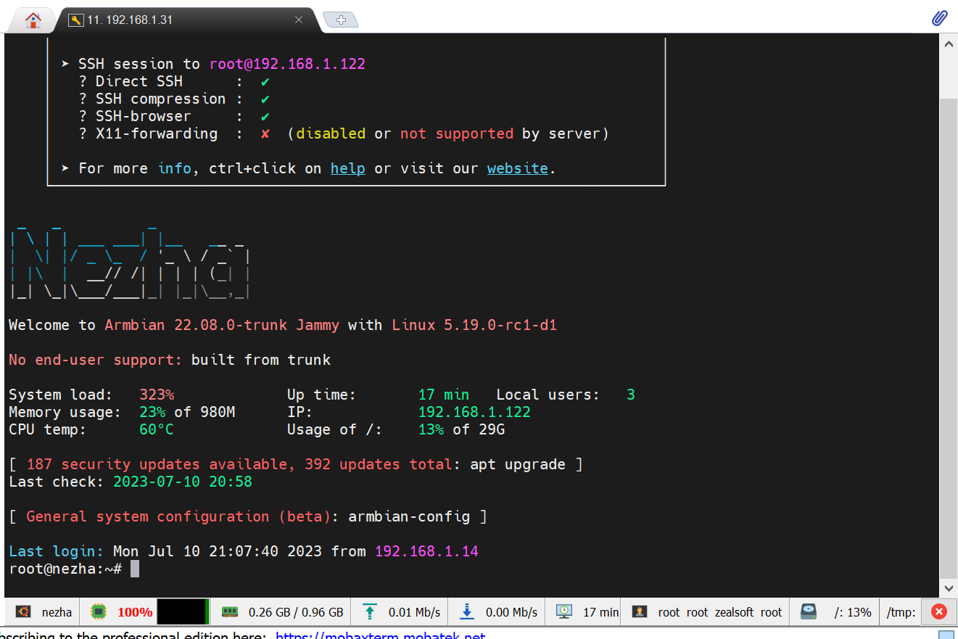Click the down arrow of terminal scrollbar

coord(949,588)
